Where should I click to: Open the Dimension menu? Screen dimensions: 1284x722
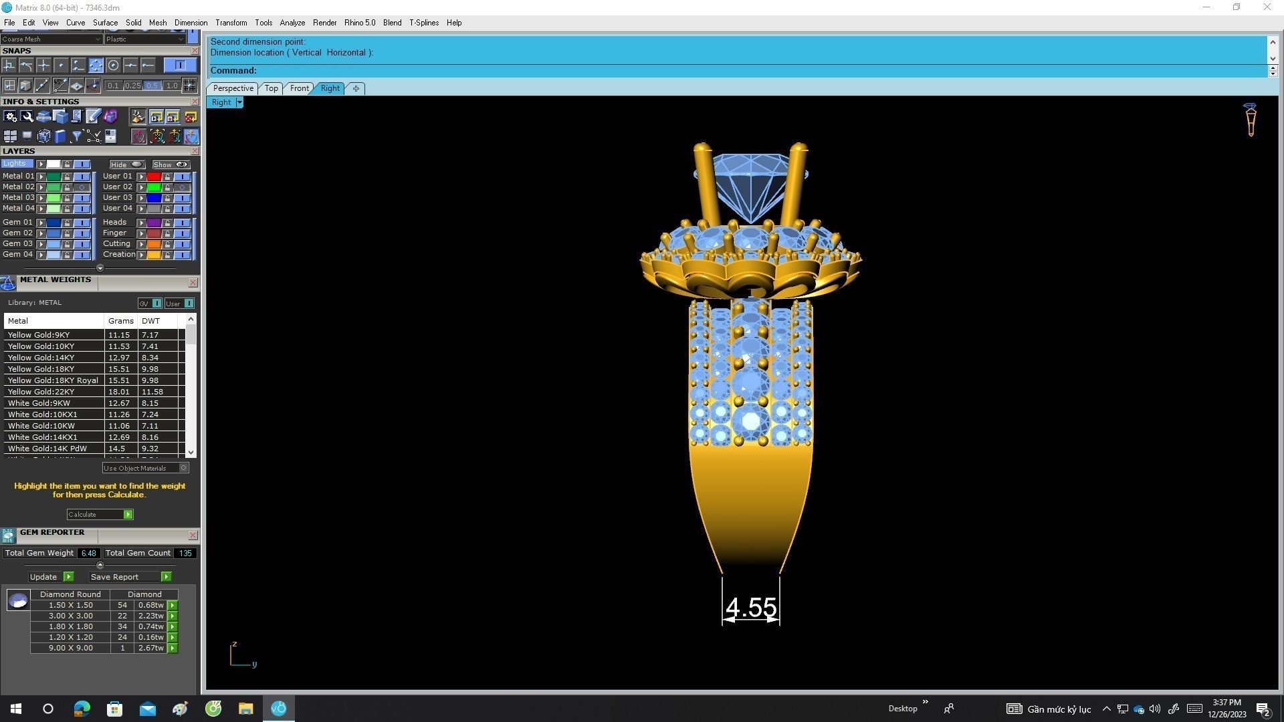(x=191, y=23)
